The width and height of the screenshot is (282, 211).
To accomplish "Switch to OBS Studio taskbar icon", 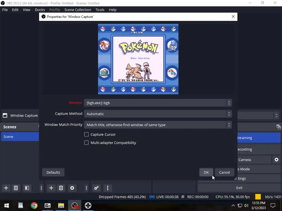I will pyautogui.click(x=74, y=206).
